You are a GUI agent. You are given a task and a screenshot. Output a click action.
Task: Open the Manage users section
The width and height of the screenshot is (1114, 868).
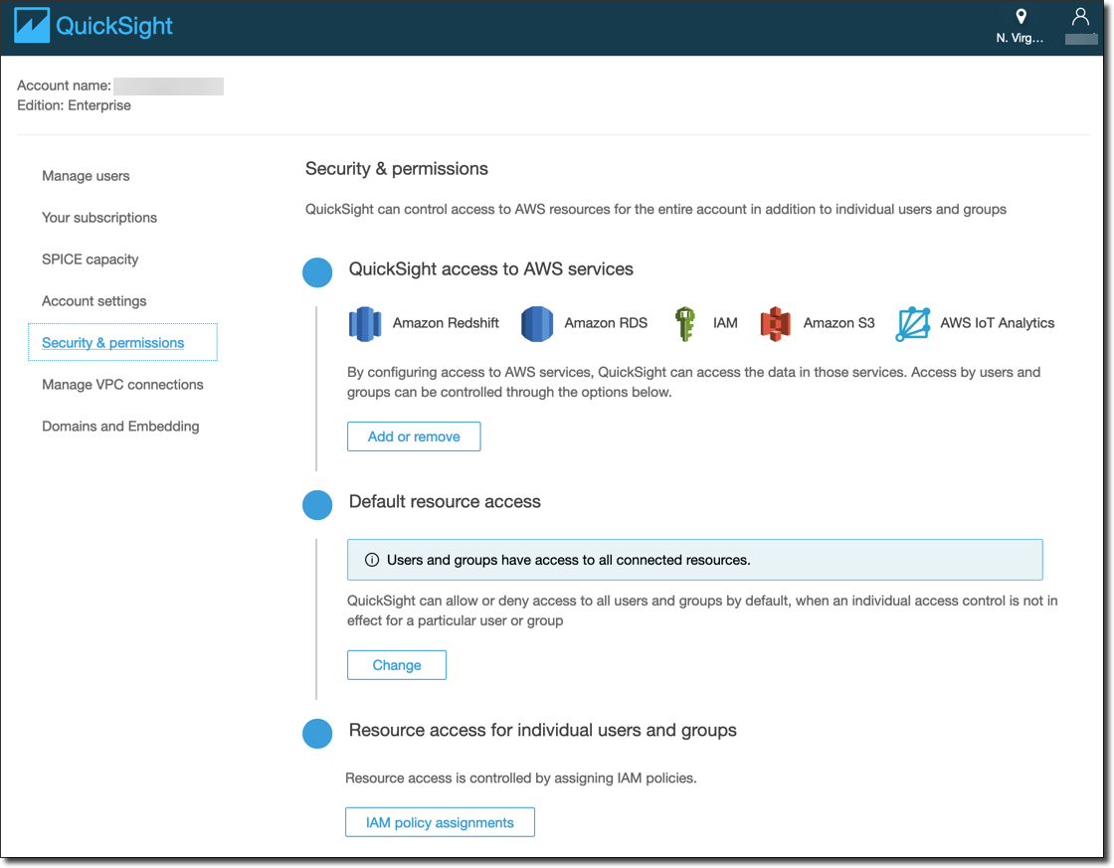click(86, 176)
